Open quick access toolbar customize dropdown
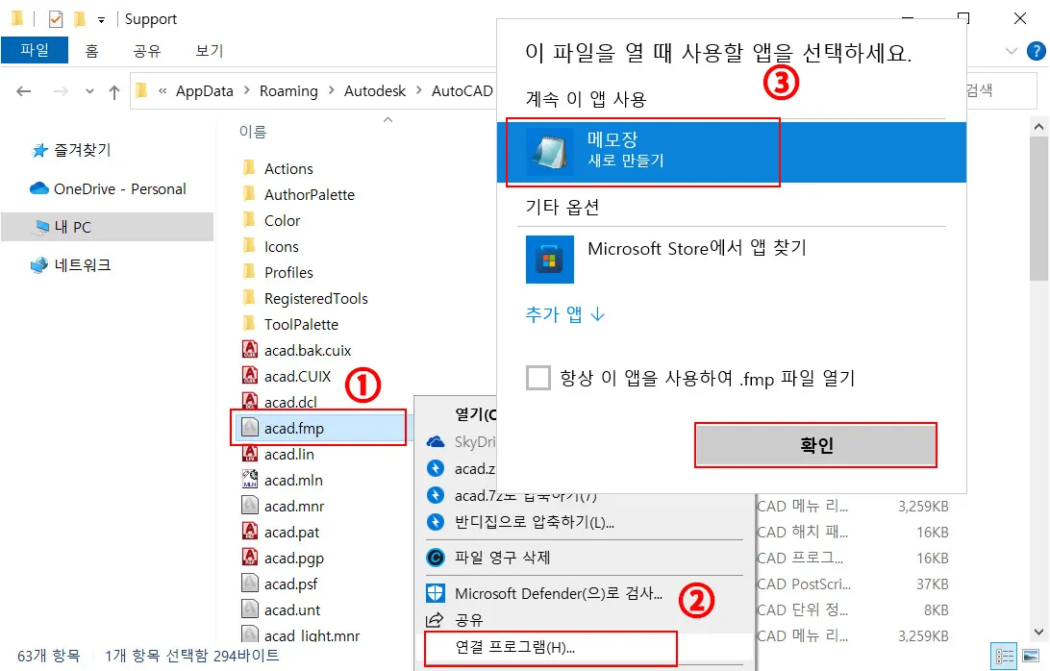The image size is (1050, 671). click(101, 20)
